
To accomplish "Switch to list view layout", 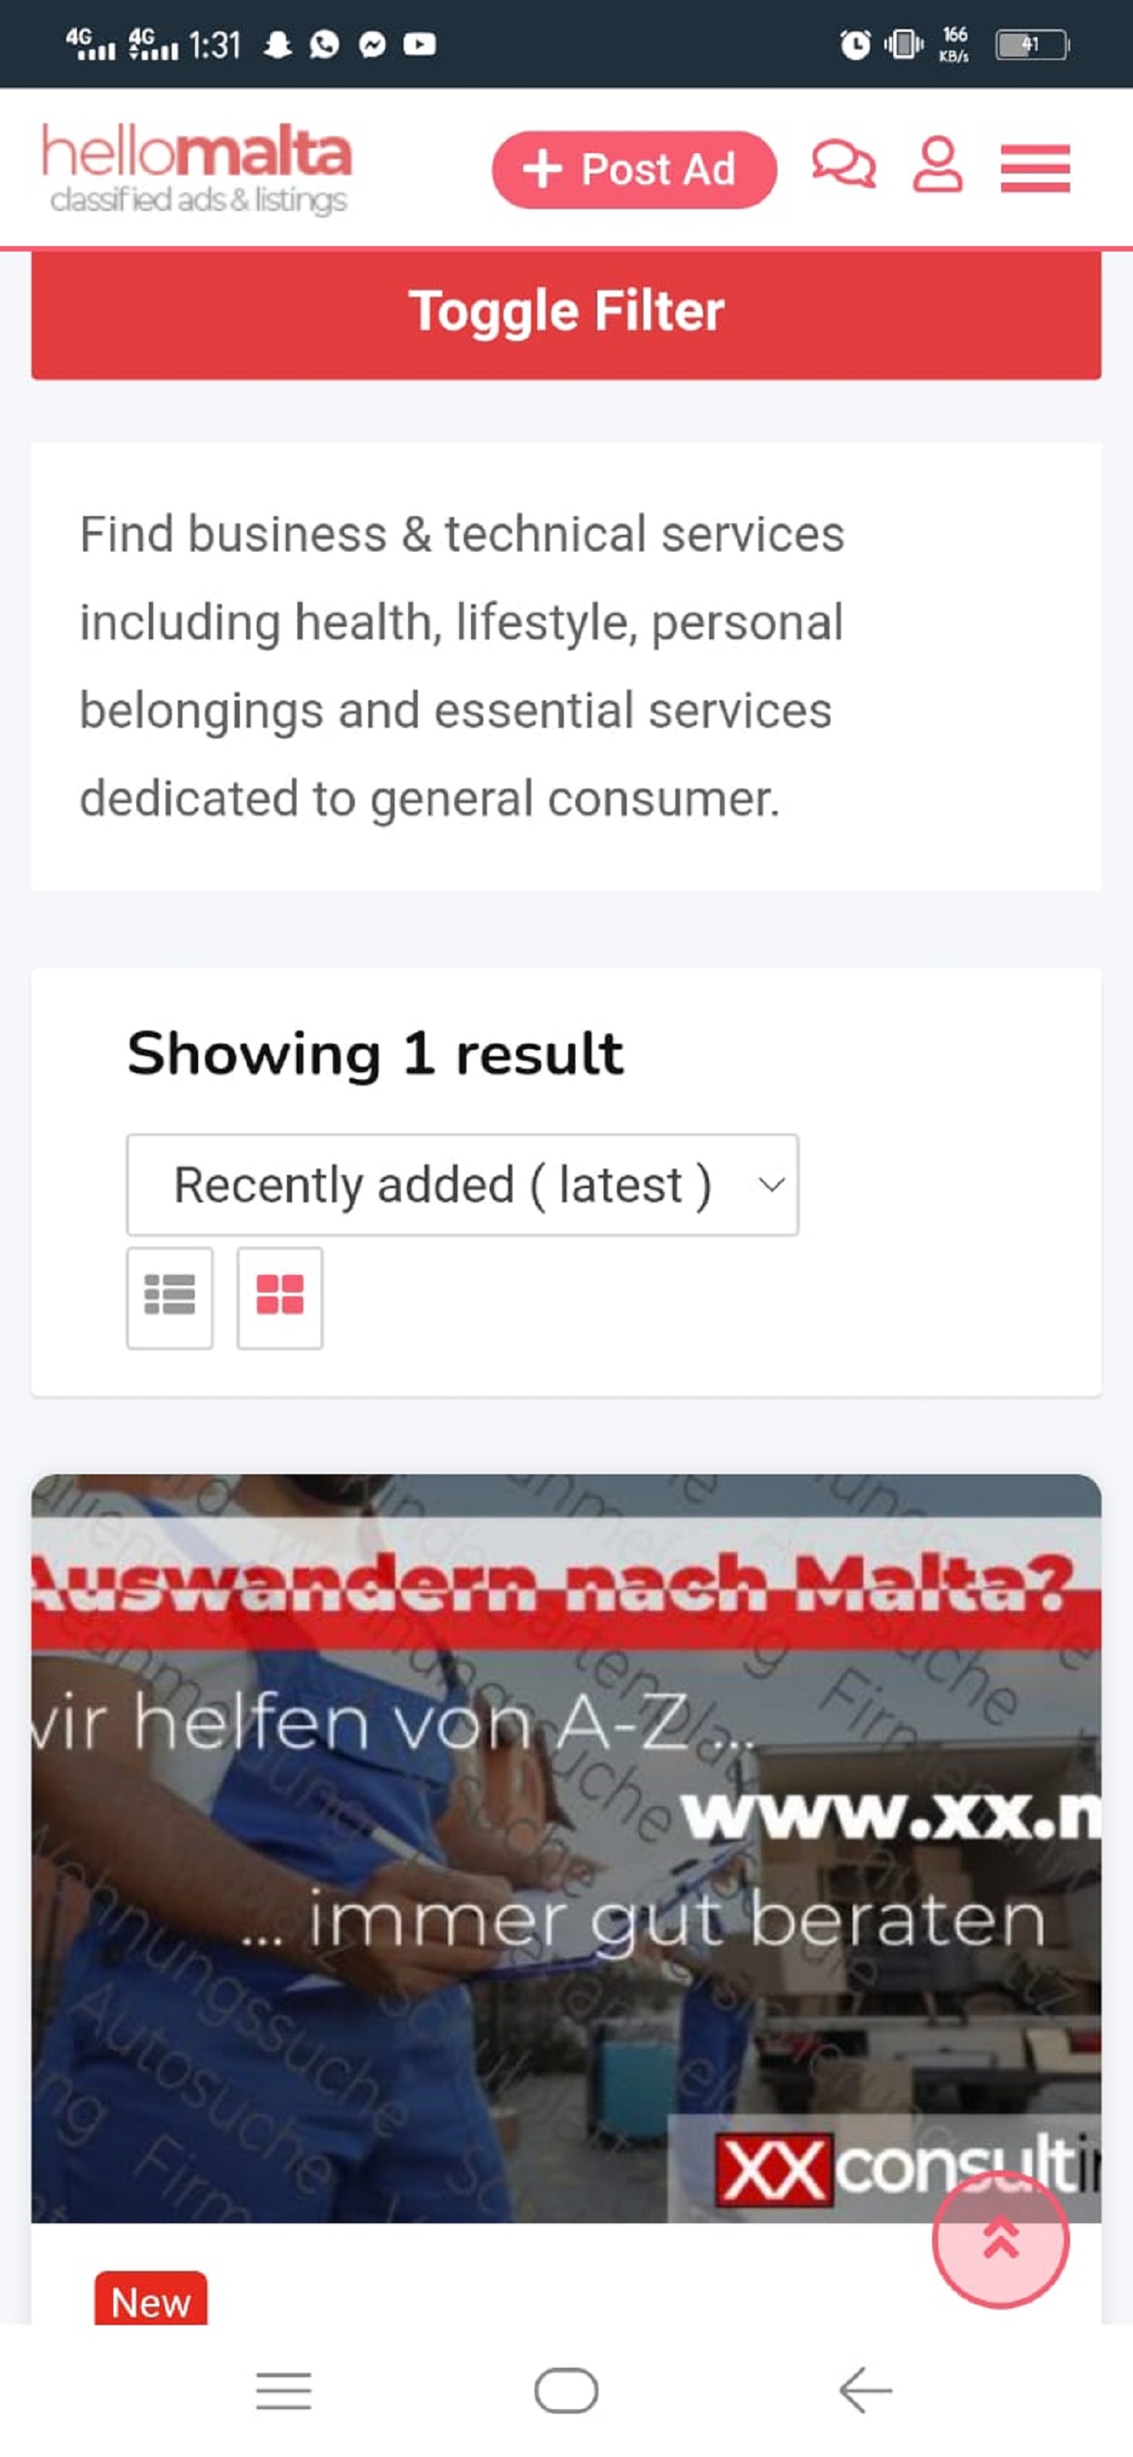I will [x=170, y=1296].
